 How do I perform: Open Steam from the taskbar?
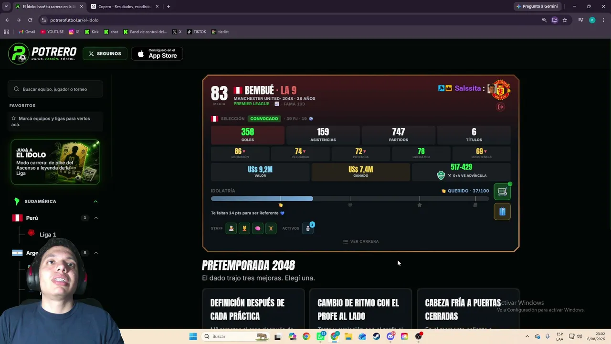point(377,336)
